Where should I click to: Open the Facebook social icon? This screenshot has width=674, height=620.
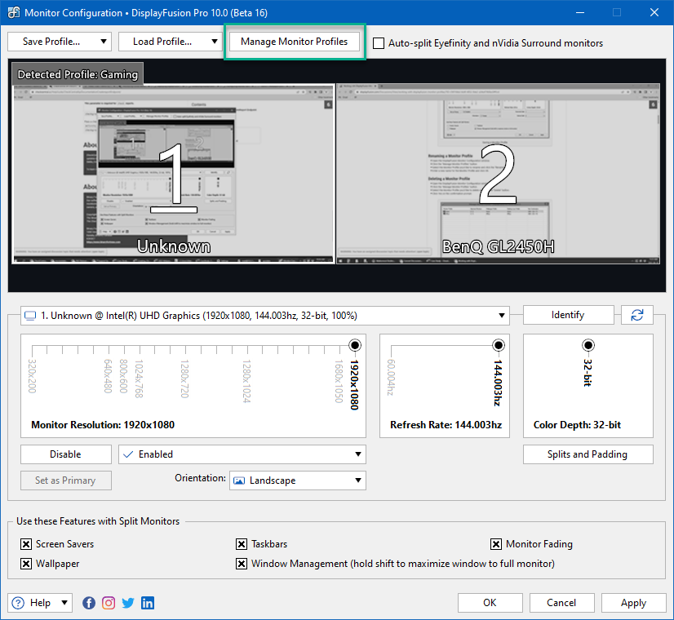tap(89, 603)
